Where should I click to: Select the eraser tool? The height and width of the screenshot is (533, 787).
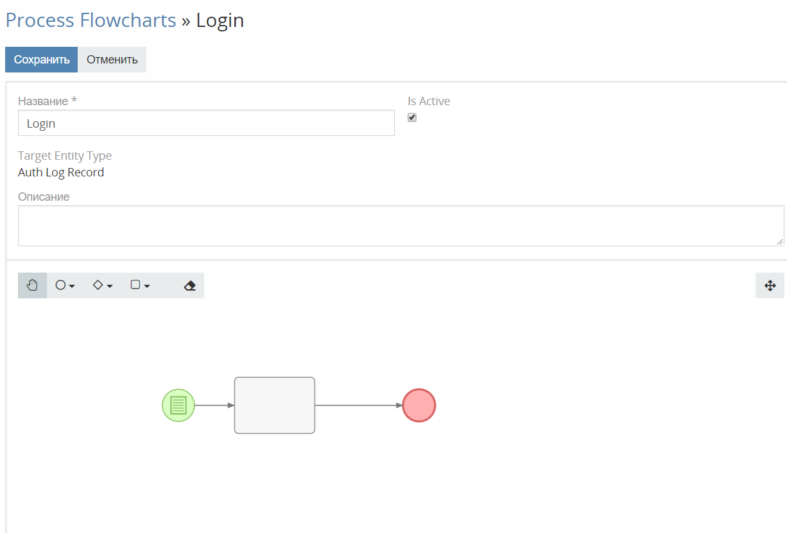click(x=189, y=286)
